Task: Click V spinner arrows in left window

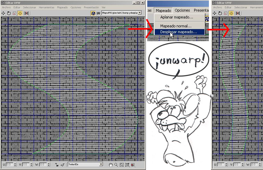Action: point(32,165)
